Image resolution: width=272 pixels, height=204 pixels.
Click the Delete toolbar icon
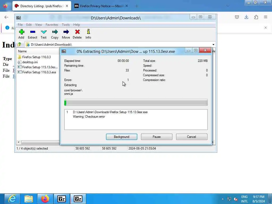click(x=77, y=34)
